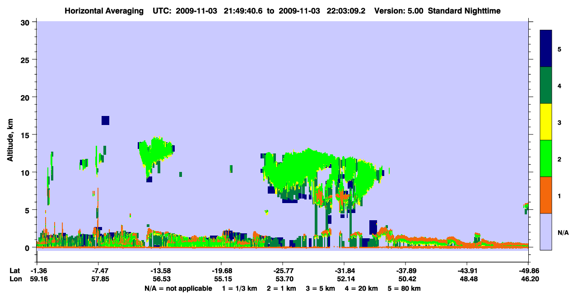
Task: Click the latitude label -49.86
Action: tap(528, 271)
